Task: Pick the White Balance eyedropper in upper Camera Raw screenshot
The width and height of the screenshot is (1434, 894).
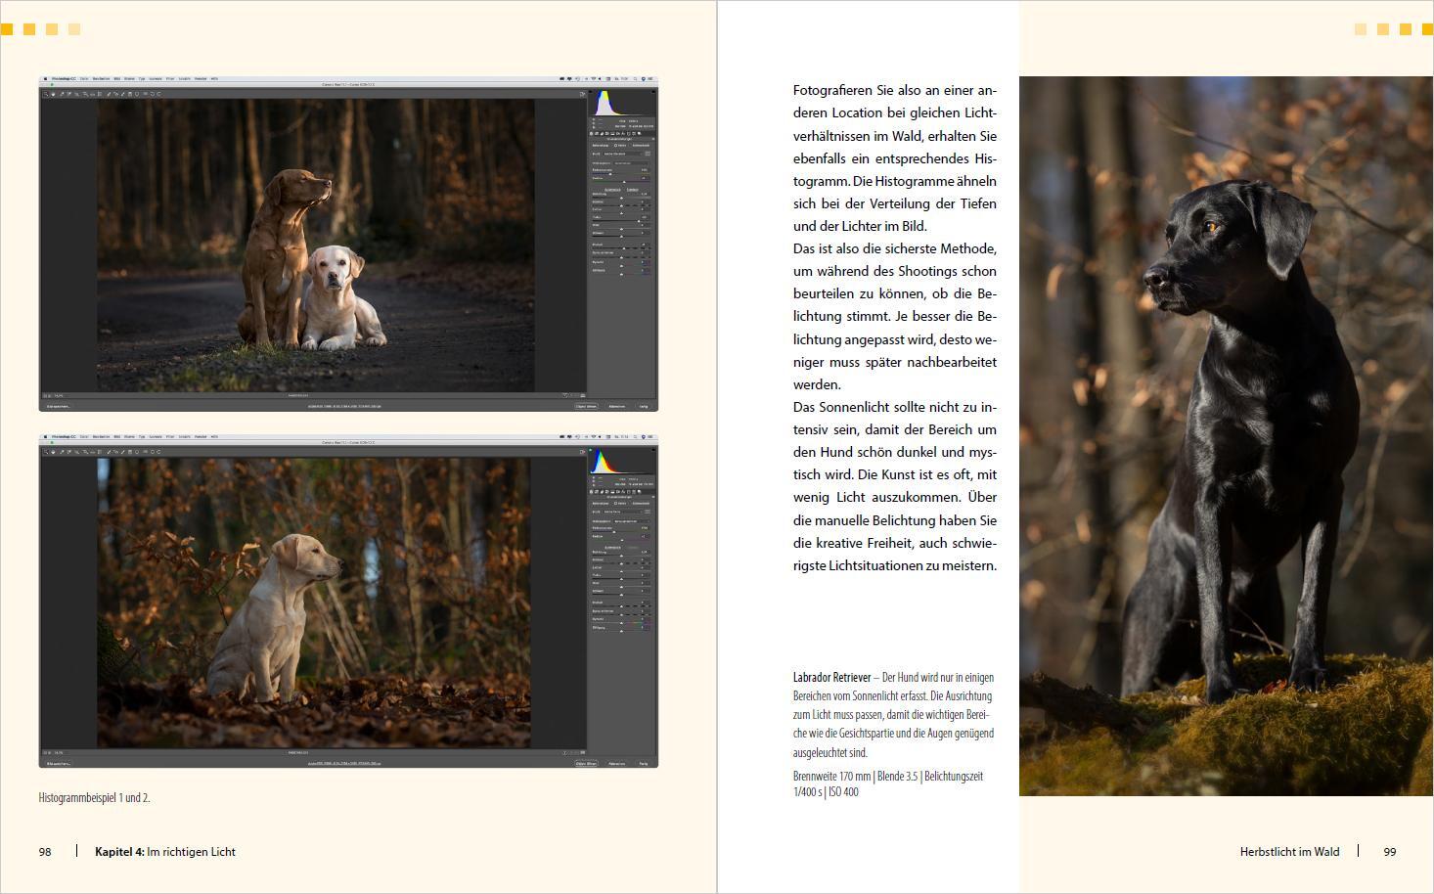Action: click(x=62, y=94)
